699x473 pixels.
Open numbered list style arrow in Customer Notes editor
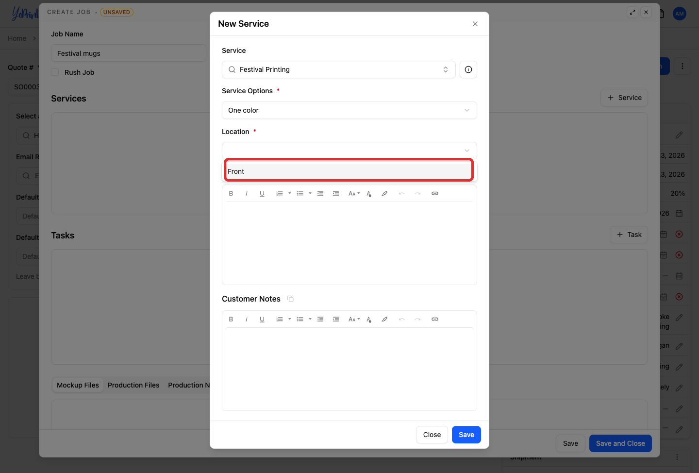[290, 319]
